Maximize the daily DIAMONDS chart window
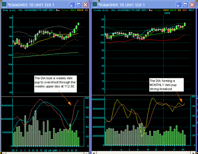Viewport: 198px width, 154px height. [79, 5]
